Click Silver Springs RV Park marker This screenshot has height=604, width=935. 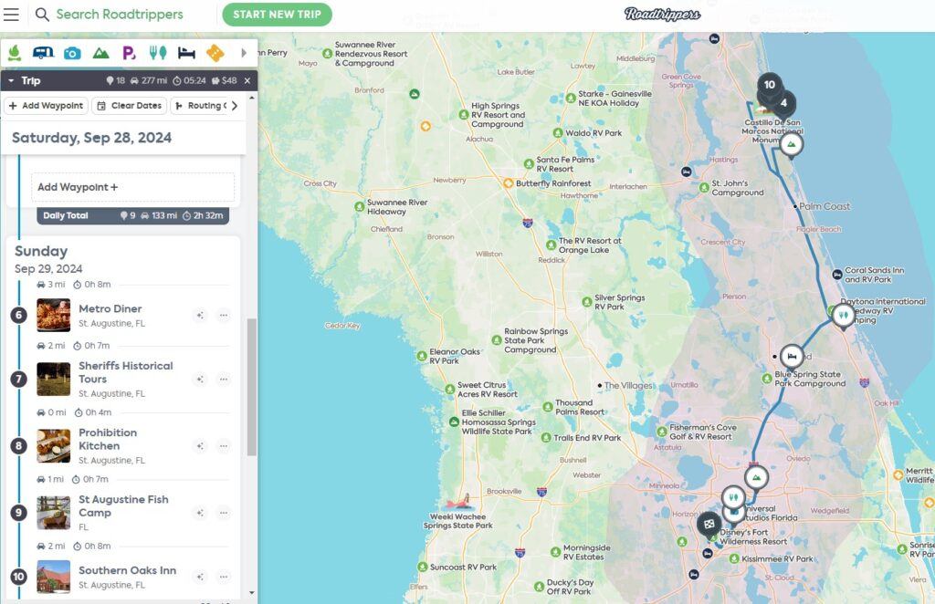click(x=587, y=302)
